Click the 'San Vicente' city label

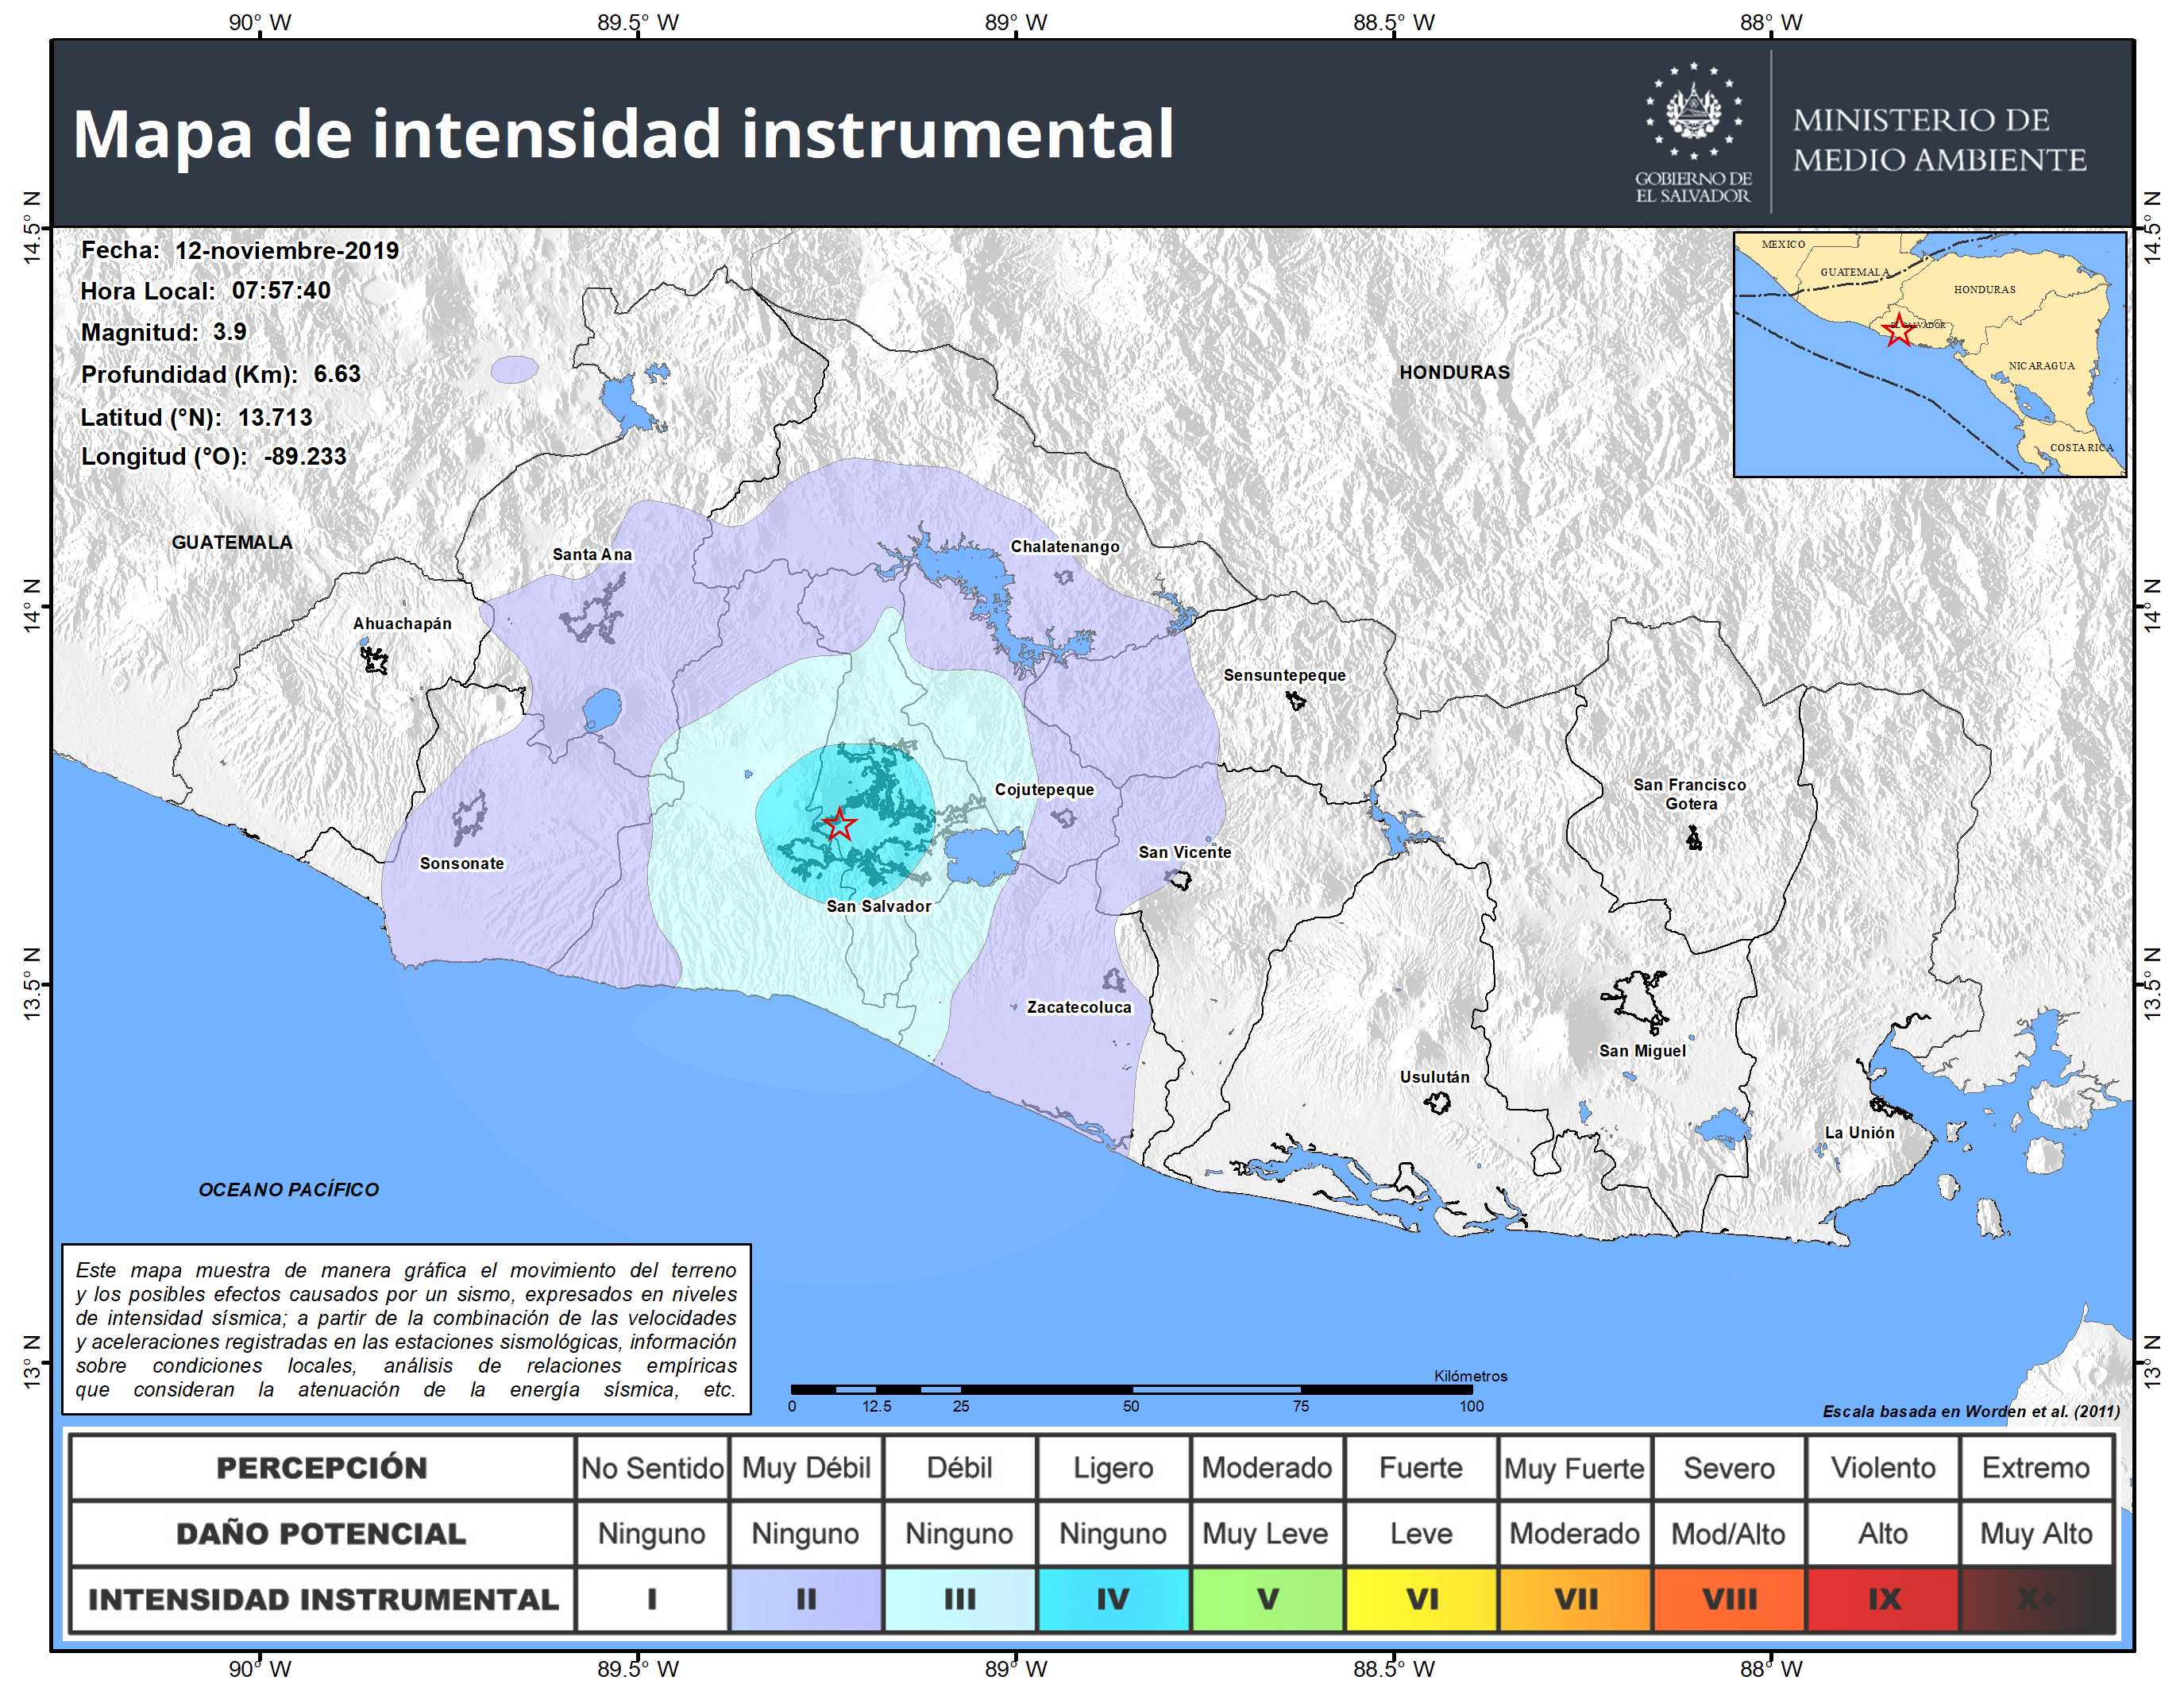coord(1185,852)
